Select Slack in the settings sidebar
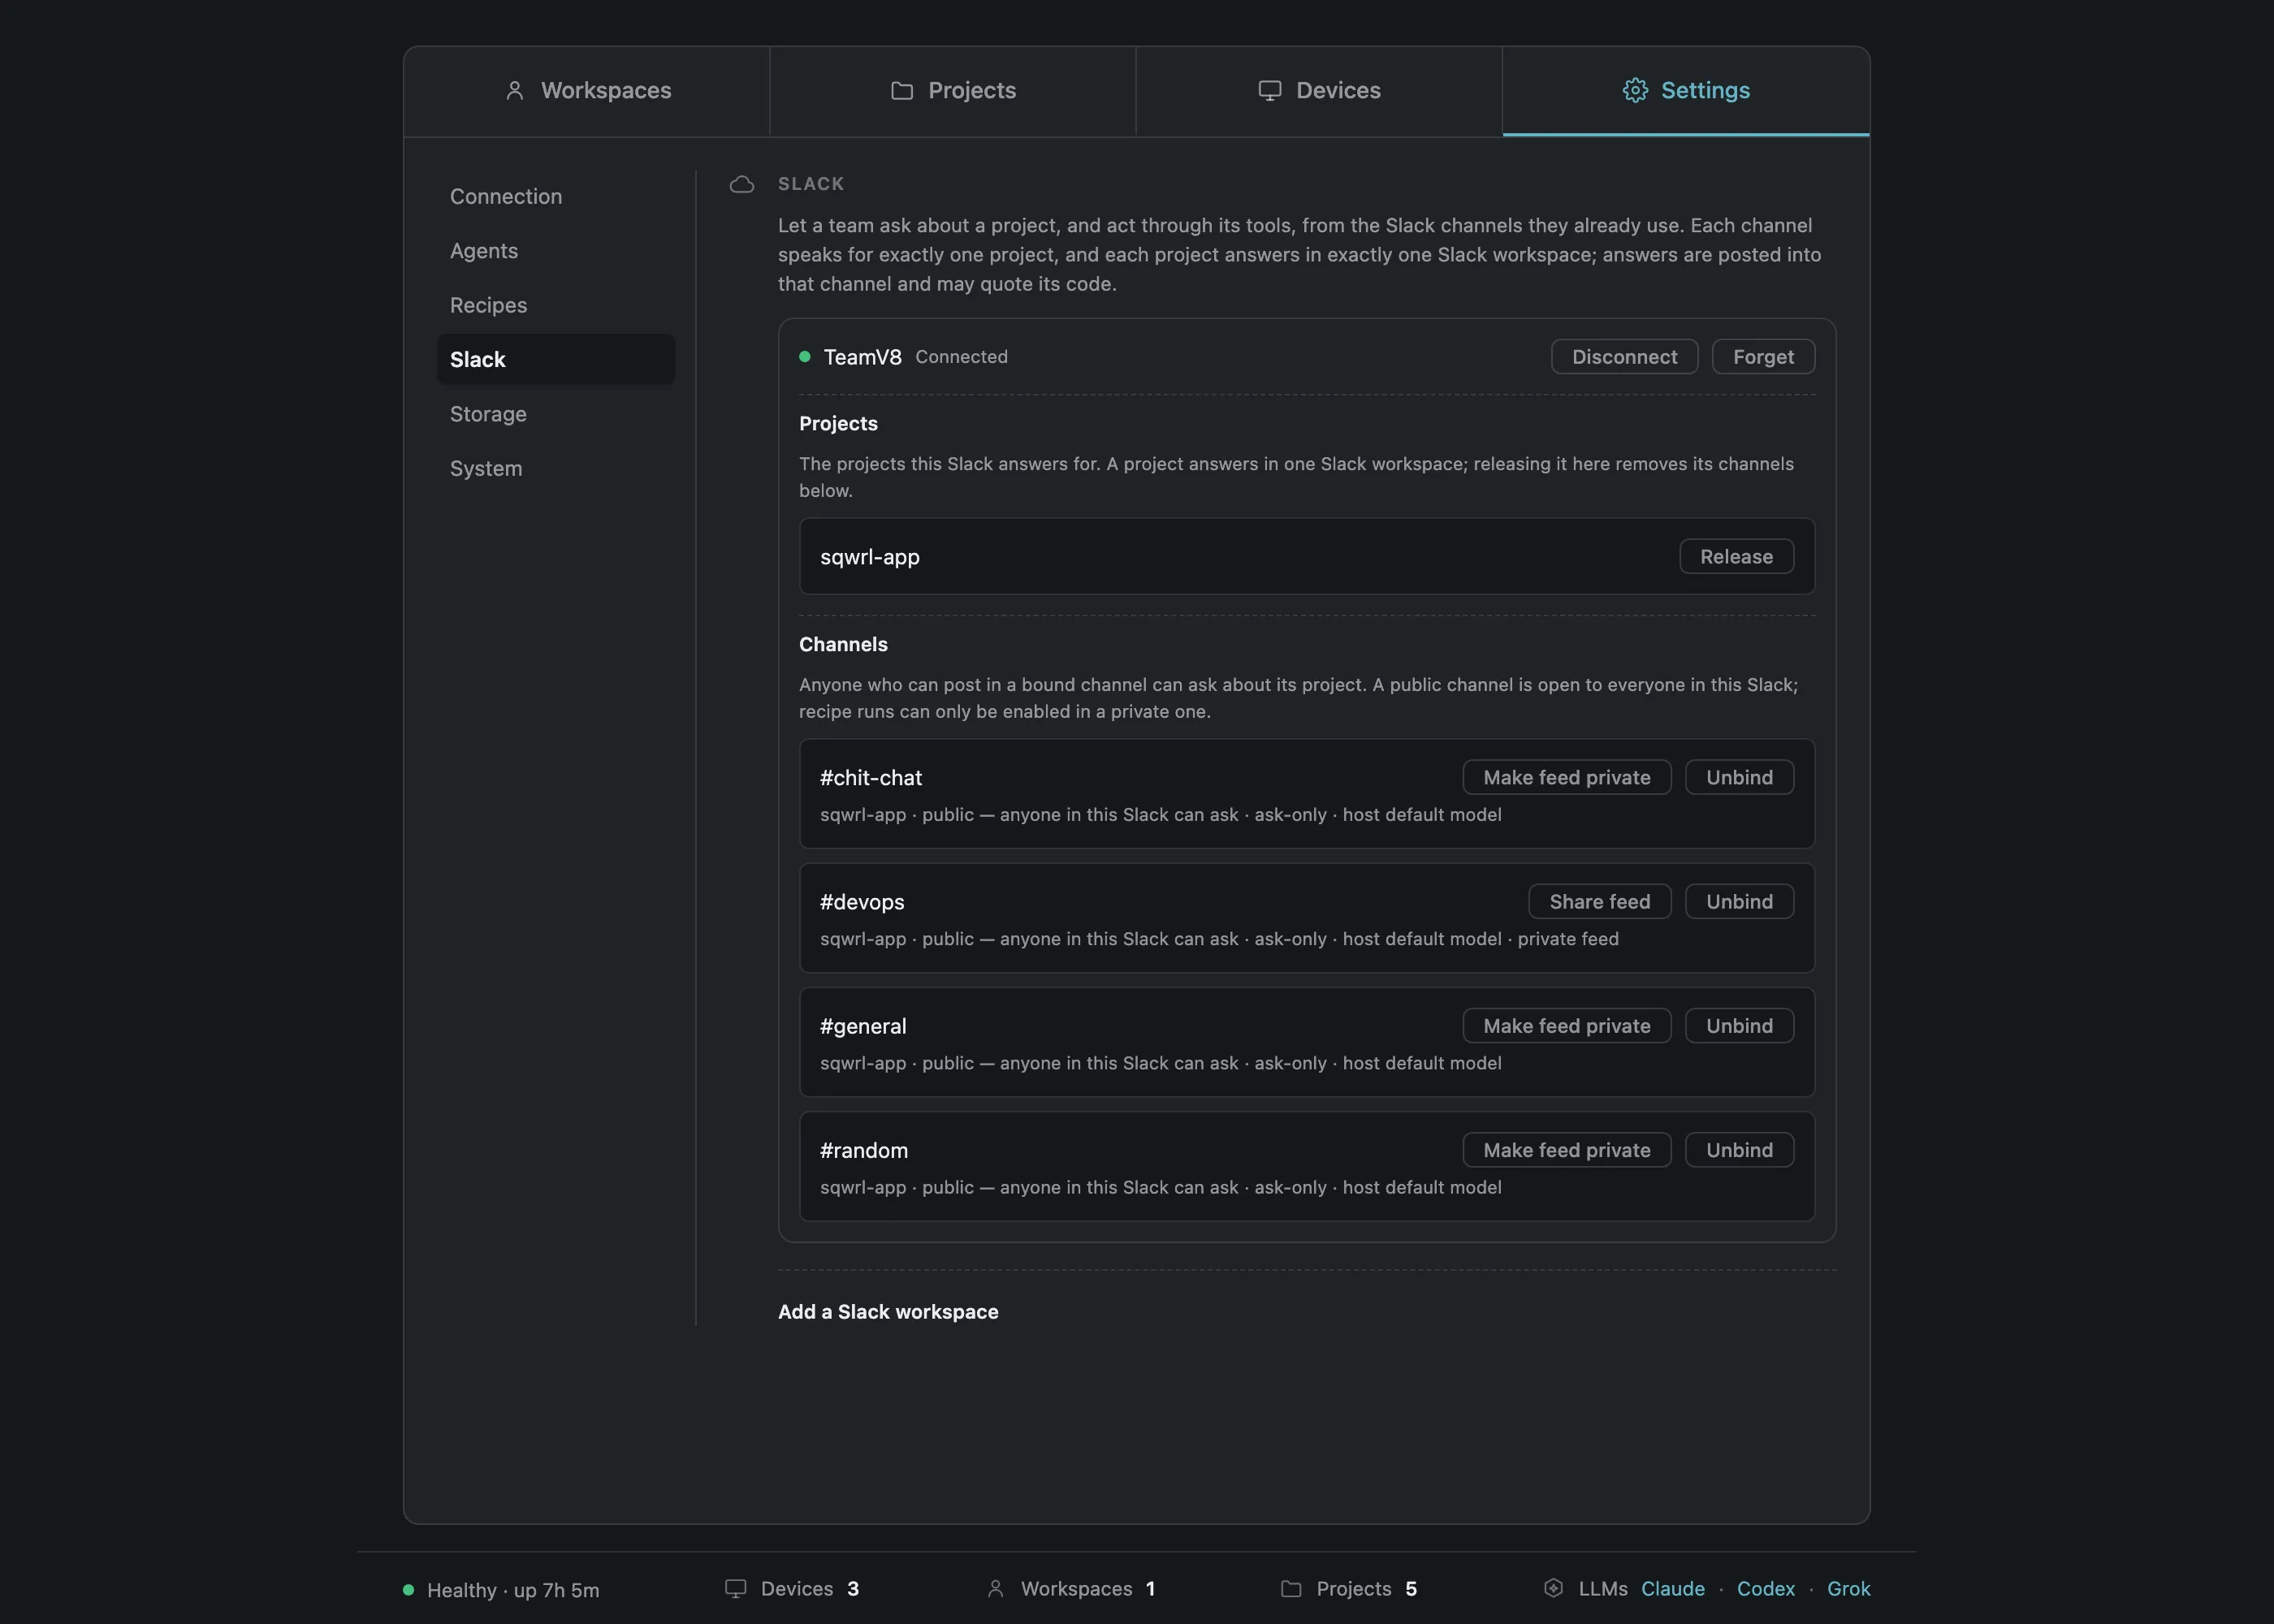Image resolution: width=2274 pixels, height=1624 pixels. coord(556,359)
